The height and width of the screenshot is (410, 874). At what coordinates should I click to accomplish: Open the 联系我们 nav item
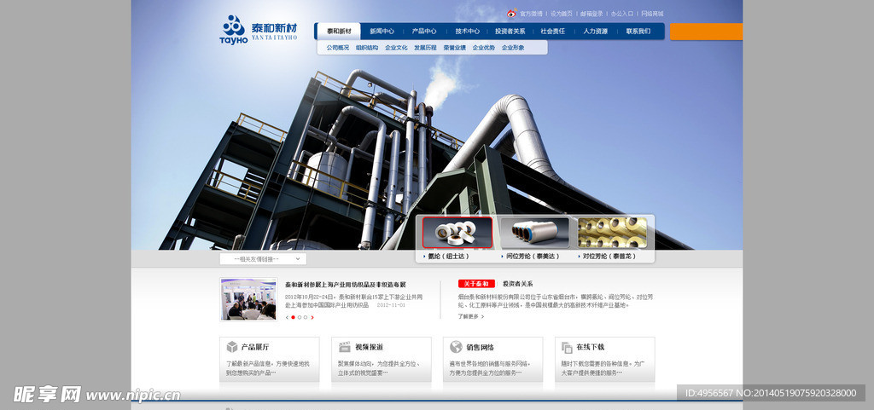click(x=638, y=32)
